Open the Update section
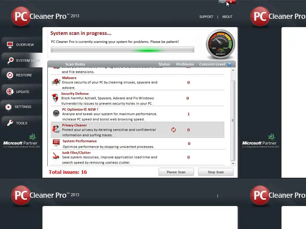This screenshot has width=306, height=229. [x=22, y=92]
